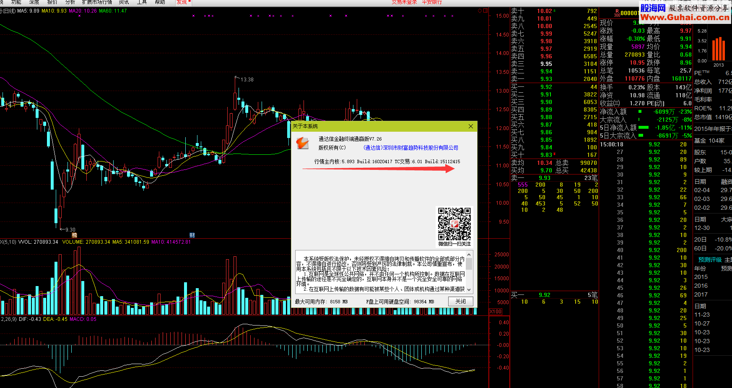The height and width of the screenshot is (388, 732).
Task: Click the 买四 9.89 order book row
Action: [x=554, y=110]
